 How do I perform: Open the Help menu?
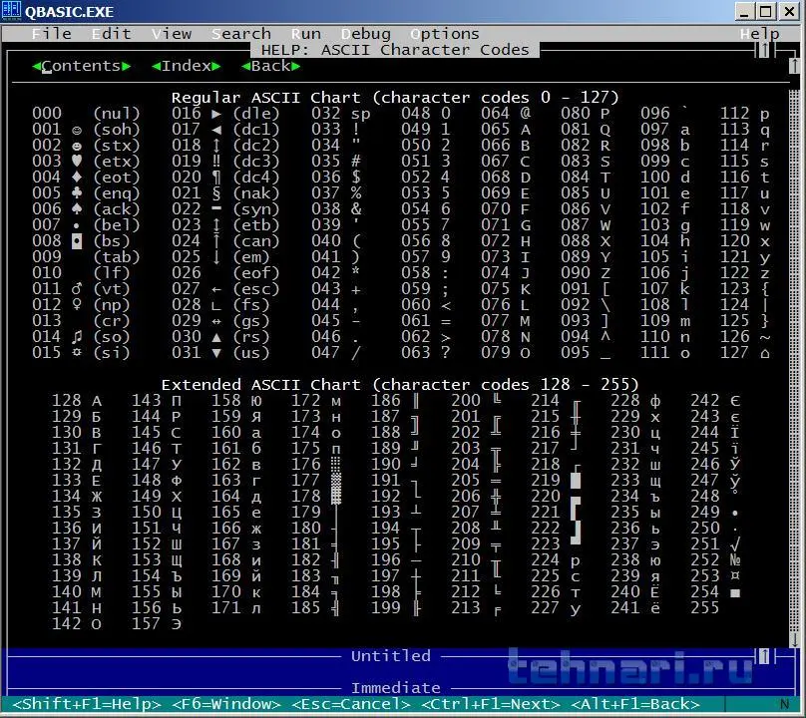click(760, 34)
